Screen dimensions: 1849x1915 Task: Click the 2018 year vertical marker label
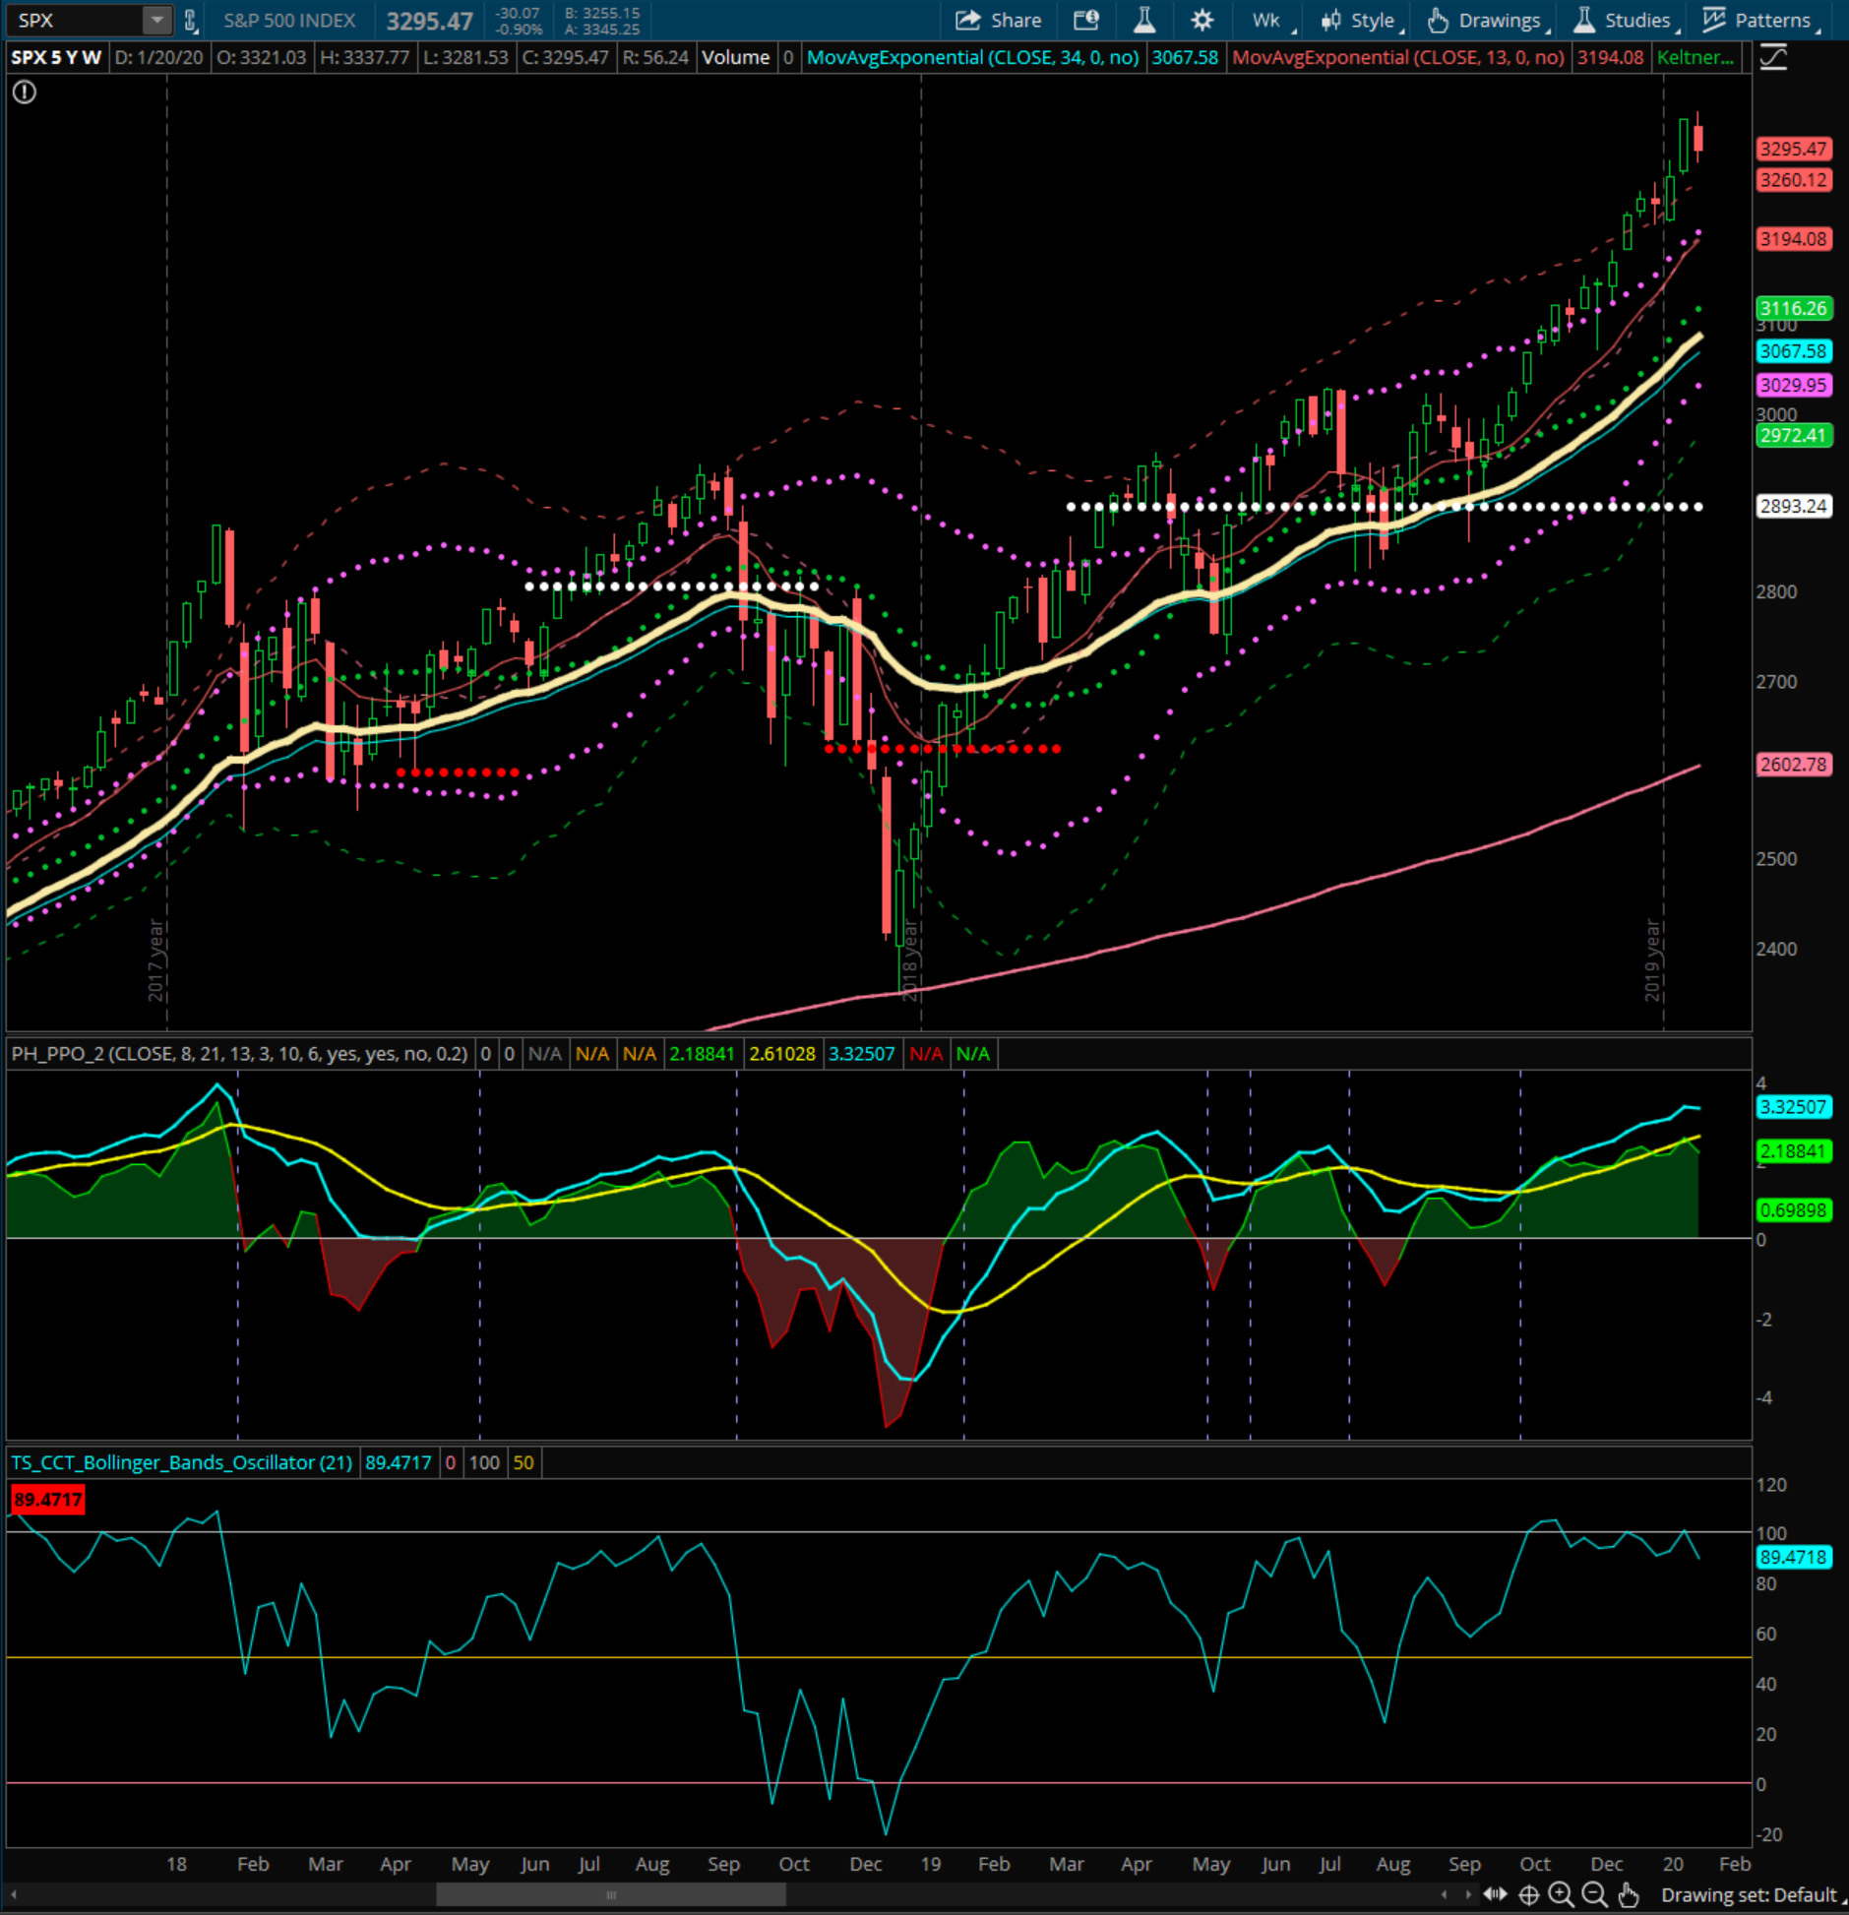(910, 961)
